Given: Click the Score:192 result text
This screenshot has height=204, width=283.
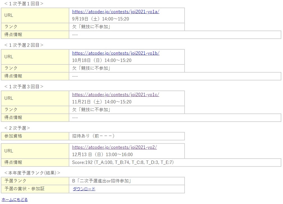Looking at the screenshot, I should pyautogui.click(x=123, y=163).
